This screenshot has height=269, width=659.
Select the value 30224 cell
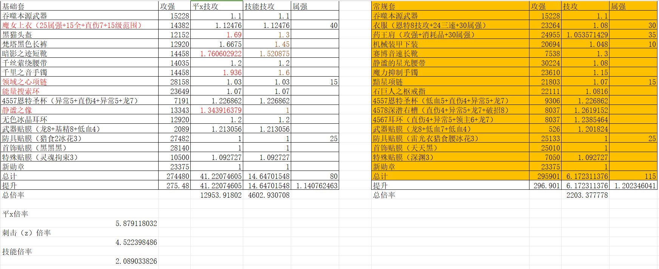coord(545,63)
